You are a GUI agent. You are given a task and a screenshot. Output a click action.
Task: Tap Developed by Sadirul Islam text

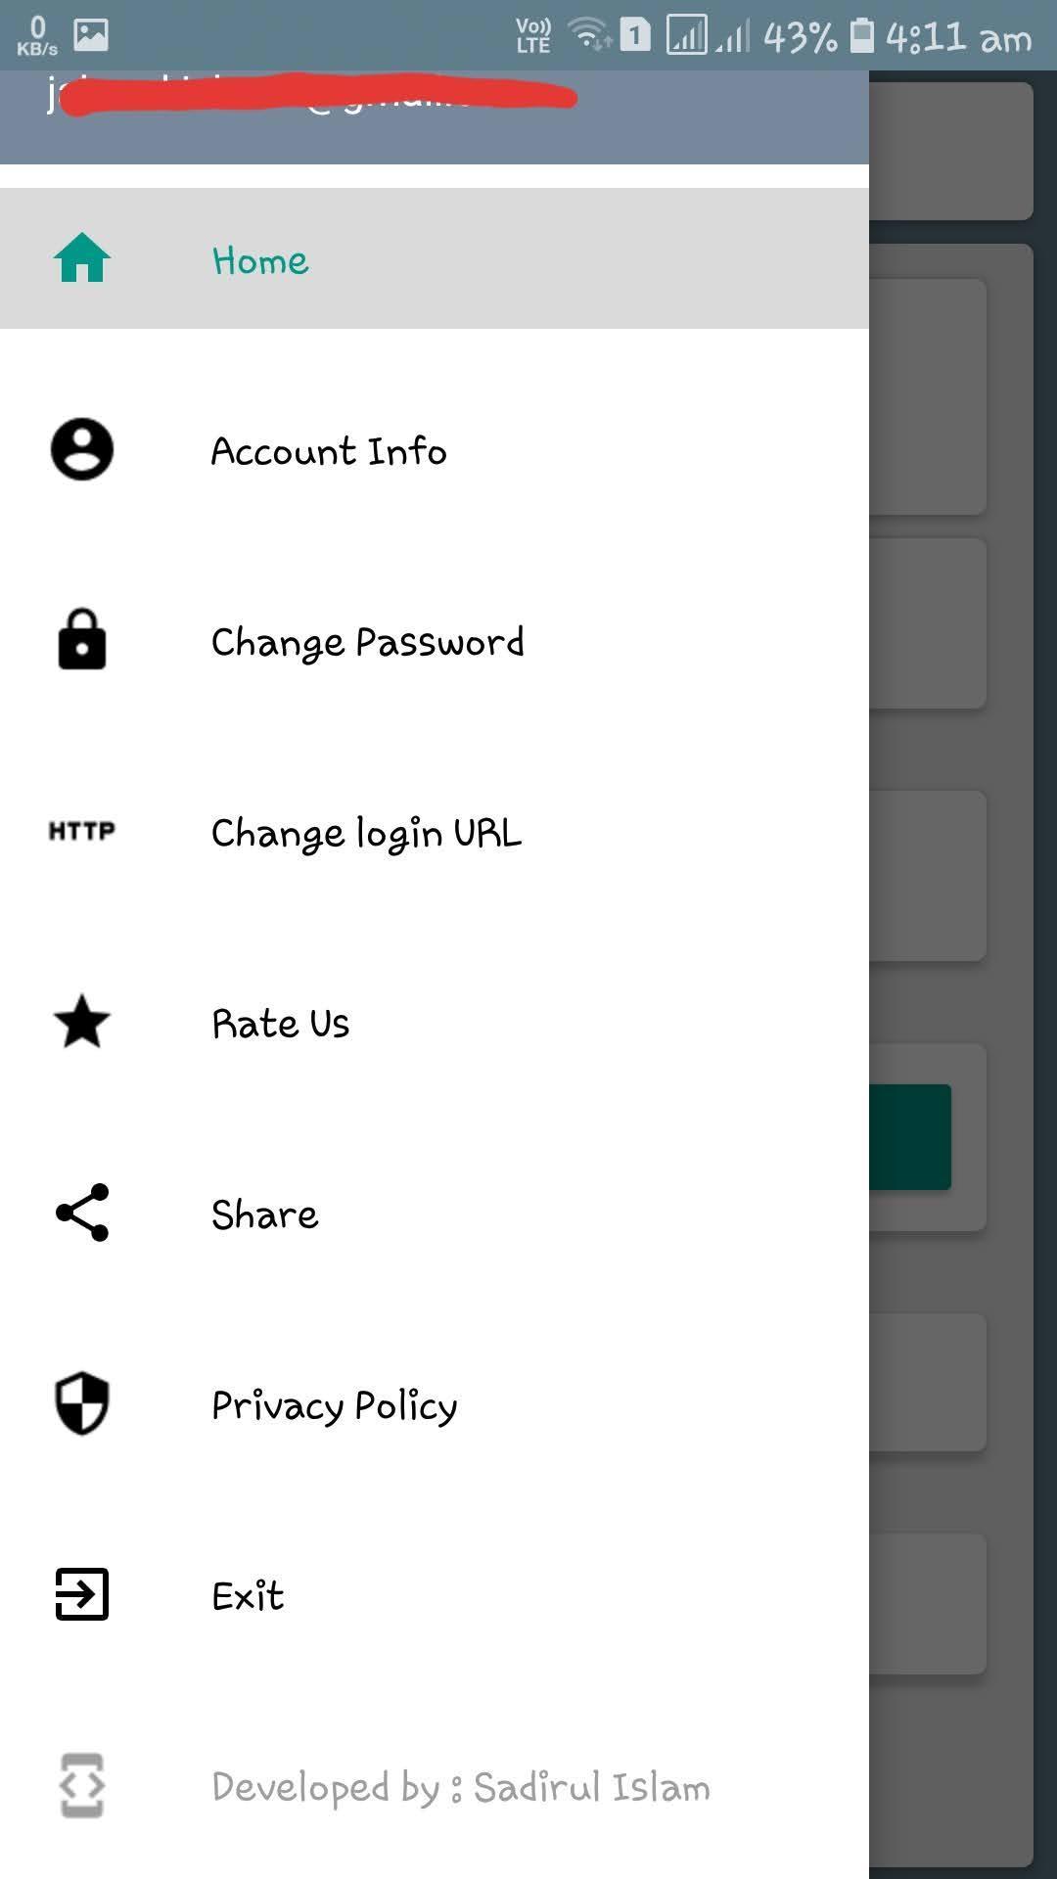click(461, 1787)
